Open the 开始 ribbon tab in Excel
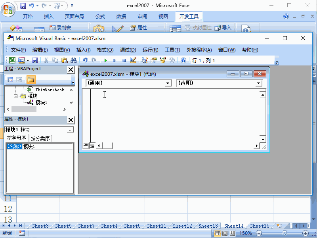317x238 pixels. click(28, 16)
